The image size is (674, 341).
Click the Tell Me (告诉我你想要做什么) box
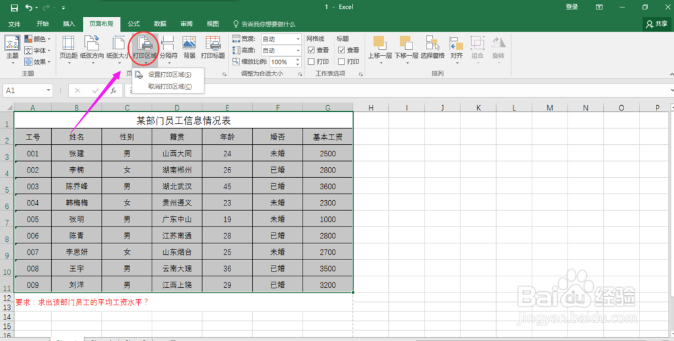coord(264,24)
